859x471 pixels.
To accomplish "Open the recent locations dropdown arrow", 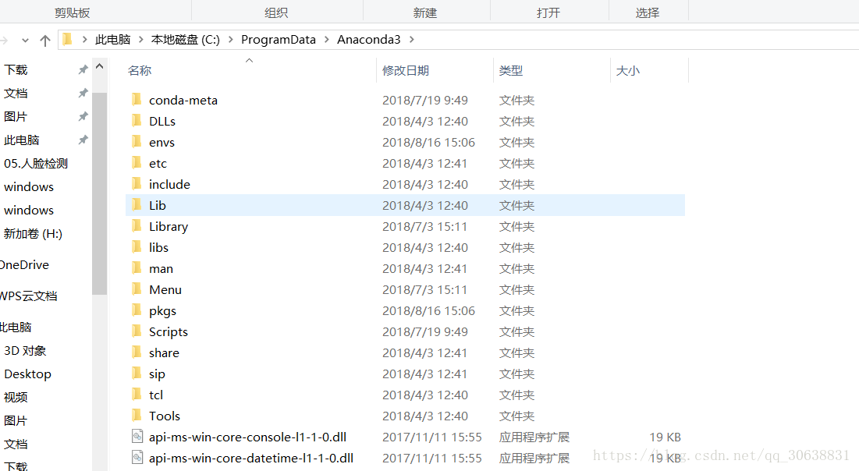I will [x=25, y=40].
